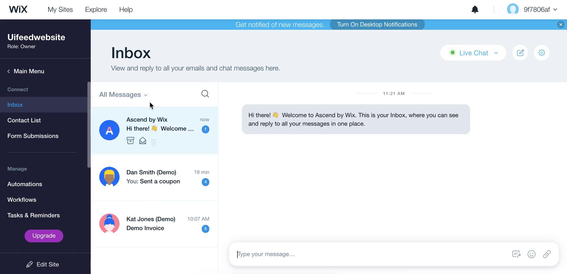Dismiss the desktop notifications banner
Screen dimensions: 567x274
[x=561, y=25]
